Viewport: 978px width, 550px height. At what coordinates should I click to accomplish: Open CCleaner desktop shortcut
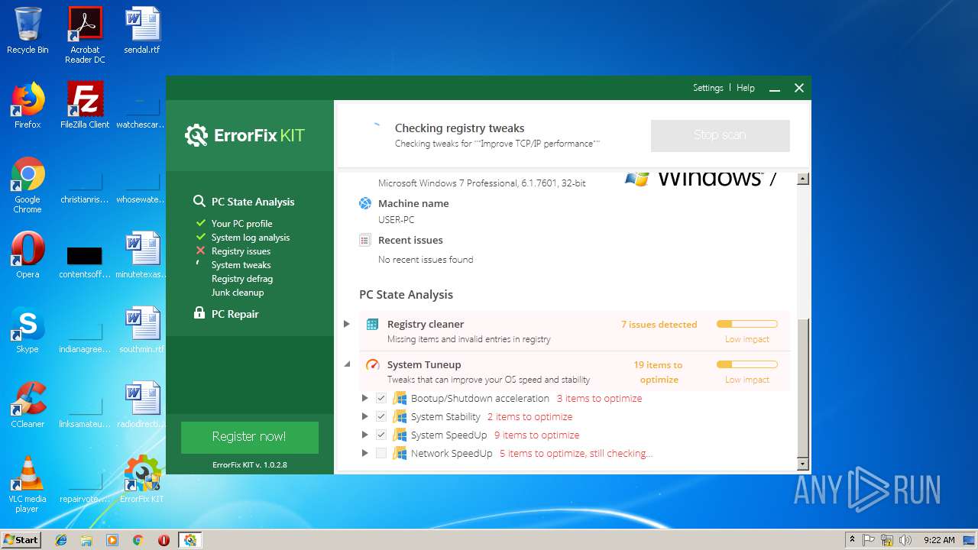(x=28, y=405)
